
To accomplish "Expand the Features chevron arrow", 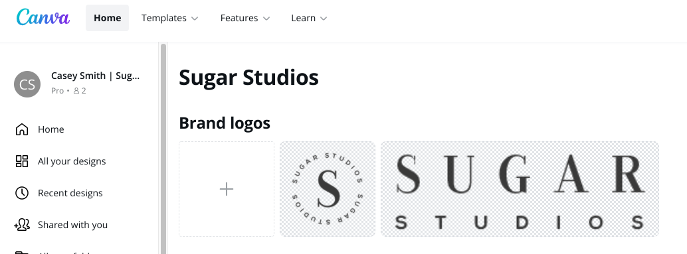I will tap(266, 19).
